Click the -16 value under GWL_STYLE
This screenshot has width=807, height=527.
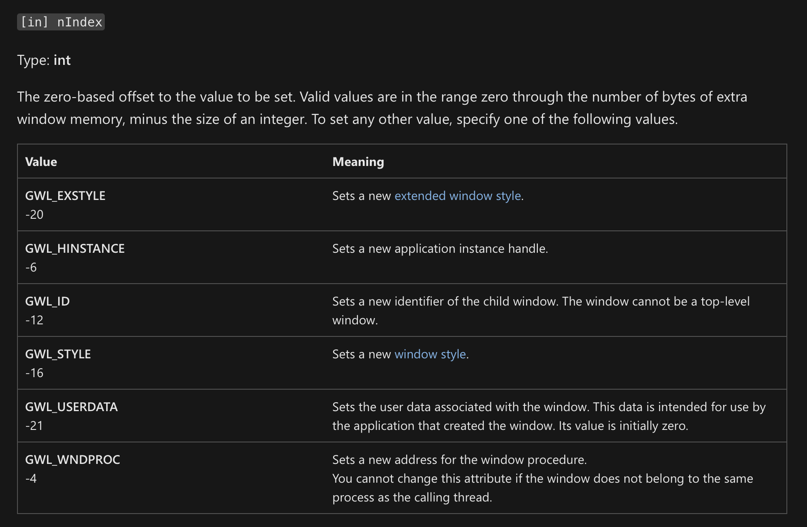[x=34, y=373]
